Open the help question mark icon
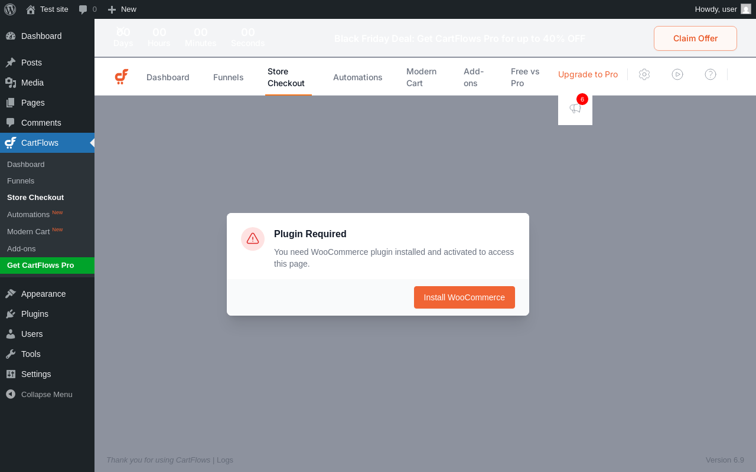Screen dimensions: 756x472 click(x=711, y=74)
